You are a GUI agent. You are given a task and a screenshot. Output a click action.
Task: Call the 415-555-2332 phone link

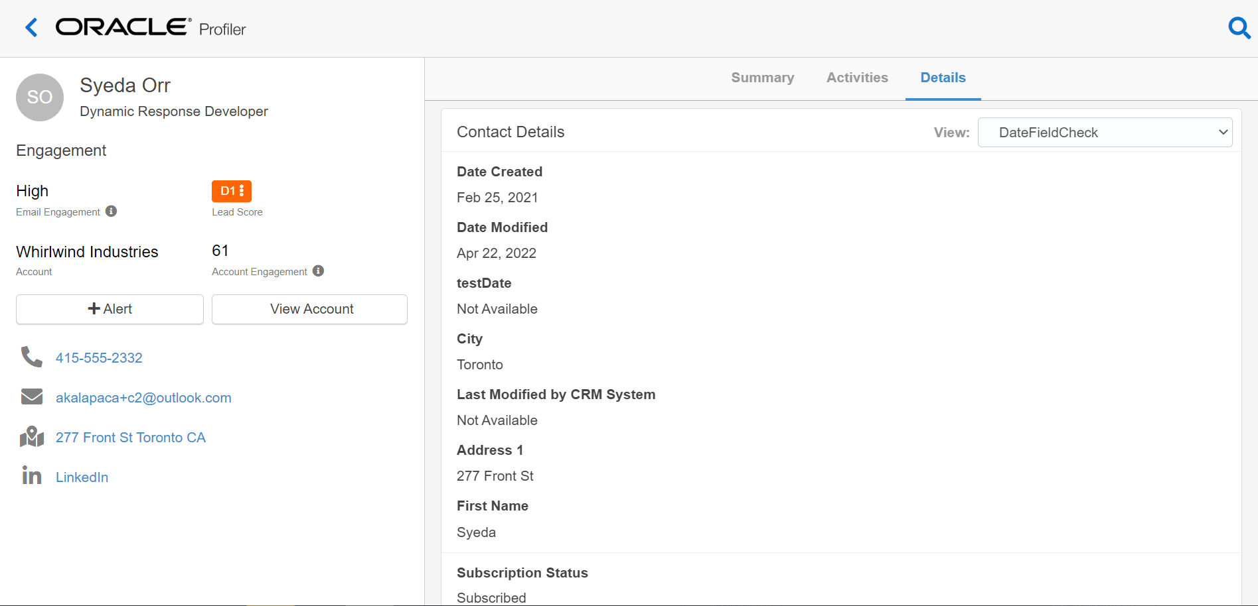pyautogui.click(x=99, y=357)
